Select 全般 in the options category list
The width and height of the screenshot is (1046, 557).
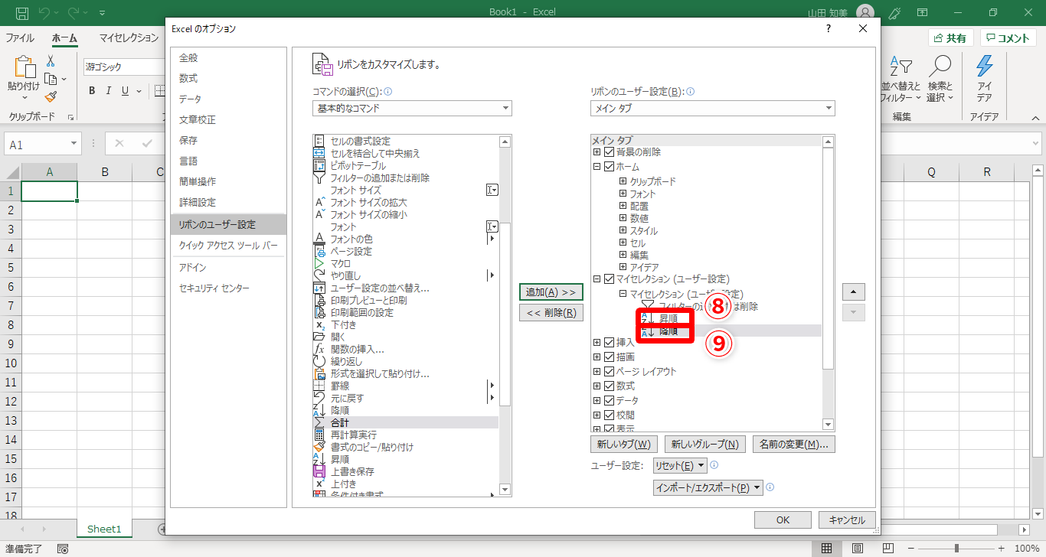(x=227, y=57)
